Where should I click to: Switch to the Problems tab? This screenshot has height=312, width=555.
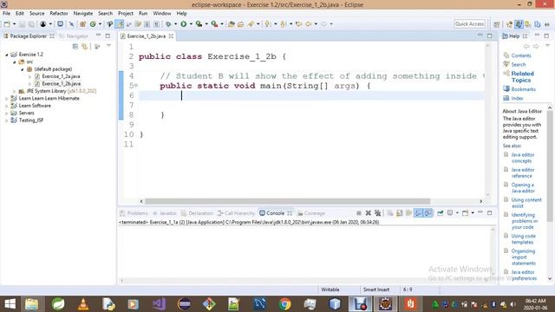[x=134, y=213]
